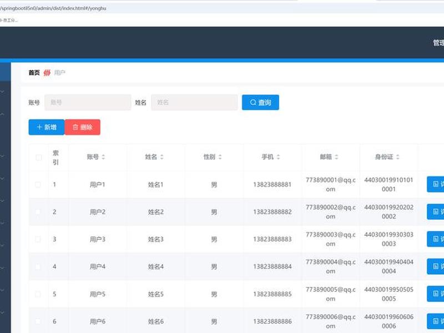Check the checkbox for row 用户3
444x333 pixels.
click(x=38, y=239)
